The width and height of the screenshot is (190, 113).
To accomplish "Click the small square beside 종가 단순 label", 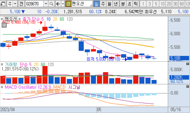I will [20, 19].
